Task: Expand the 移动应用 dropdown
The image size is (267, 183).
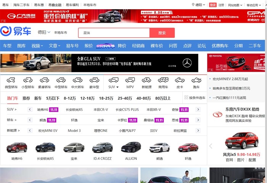Action: pyautogui.click(x=254, y=5)
